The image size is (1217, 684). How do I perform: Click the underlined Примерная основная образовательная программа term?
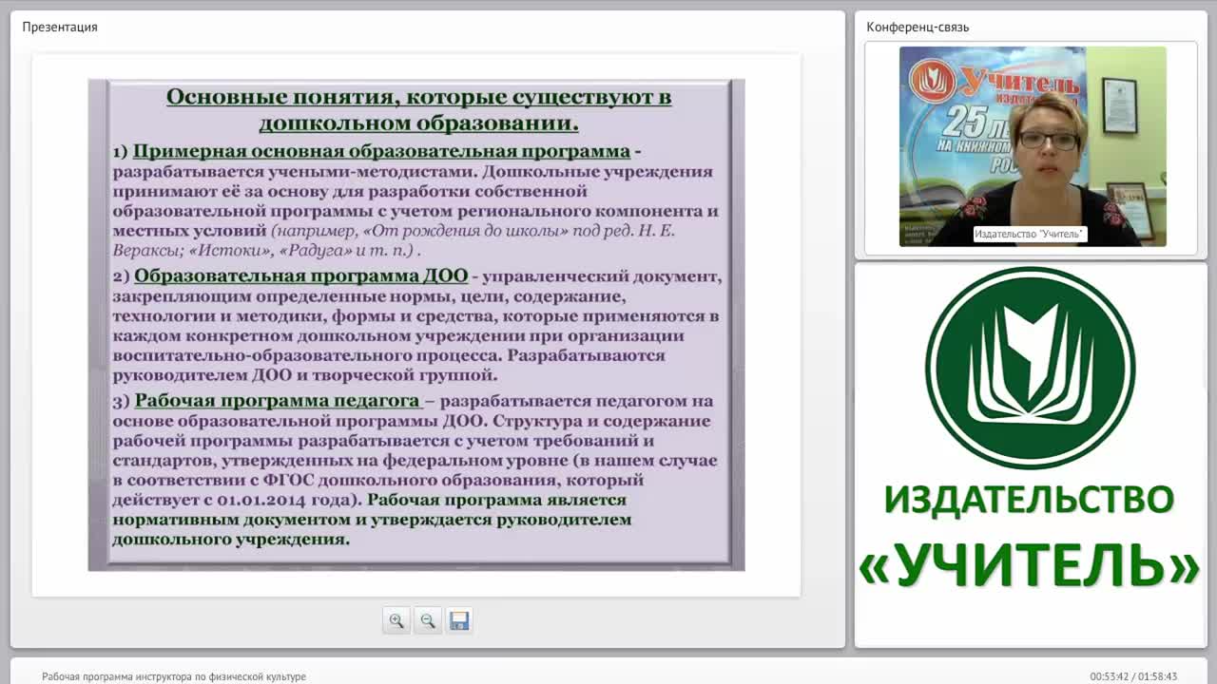381,151
